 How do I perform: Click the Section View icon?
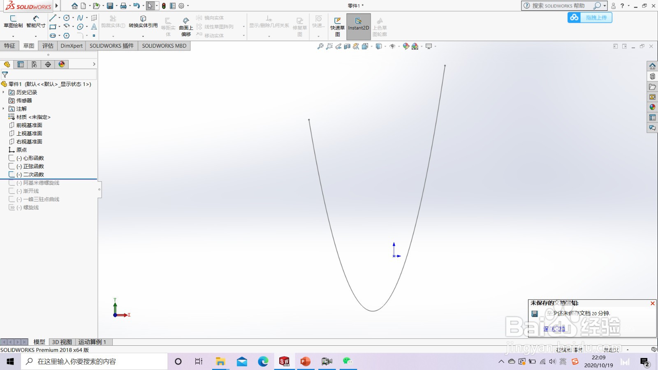click(x=347, y=46)
